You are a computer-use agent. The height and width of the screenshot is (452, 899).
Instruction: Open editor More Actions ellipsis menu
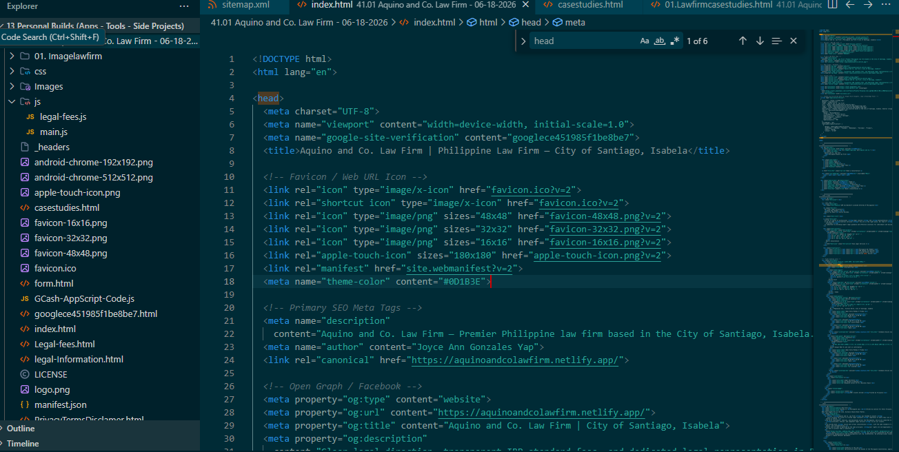(886, 5)
